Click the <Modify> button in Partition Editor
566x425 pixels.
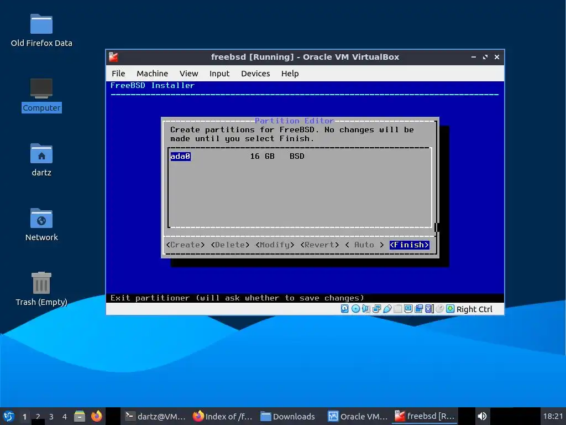275,245
